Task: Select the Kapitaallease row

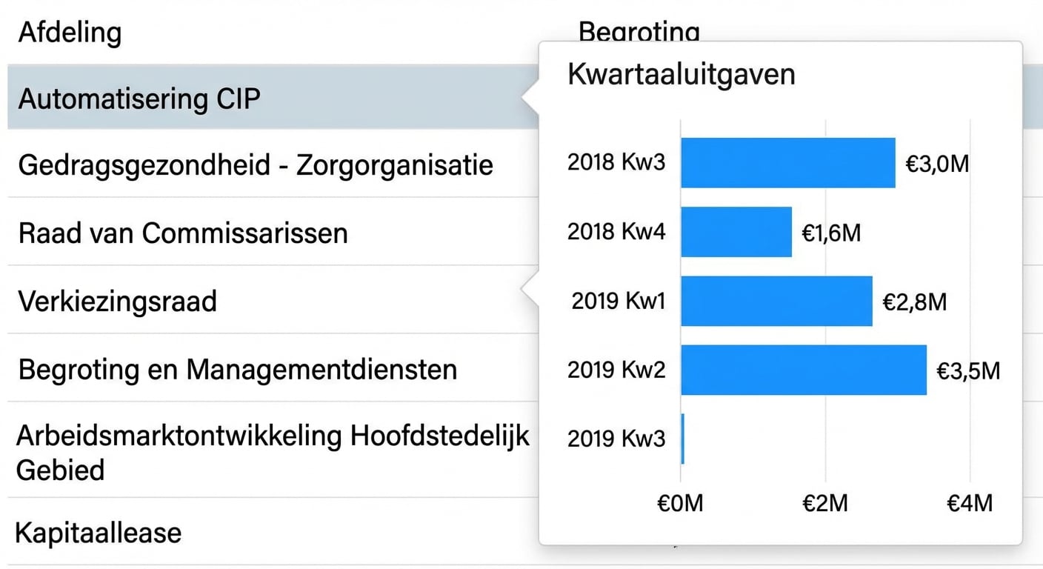Action: (x=100, y=532)
